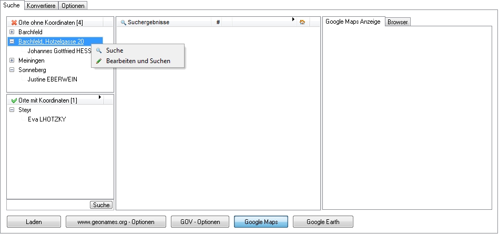Collapse the Sonneberg tree node
Image resolution: width=499 pixels, height=234 pixels.
pos(12,70)
